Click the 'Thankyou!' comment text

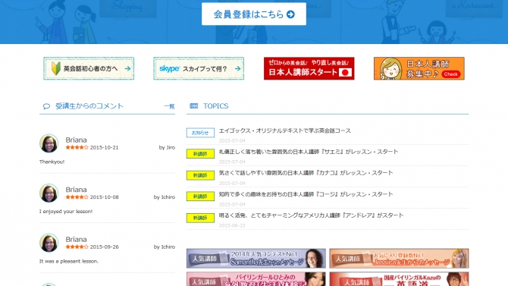click(52, 162)
